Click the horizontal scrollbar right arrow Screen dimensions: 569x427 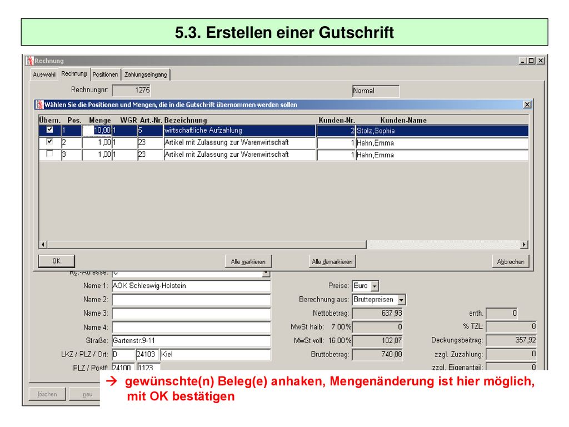click(x=524, y=245)
